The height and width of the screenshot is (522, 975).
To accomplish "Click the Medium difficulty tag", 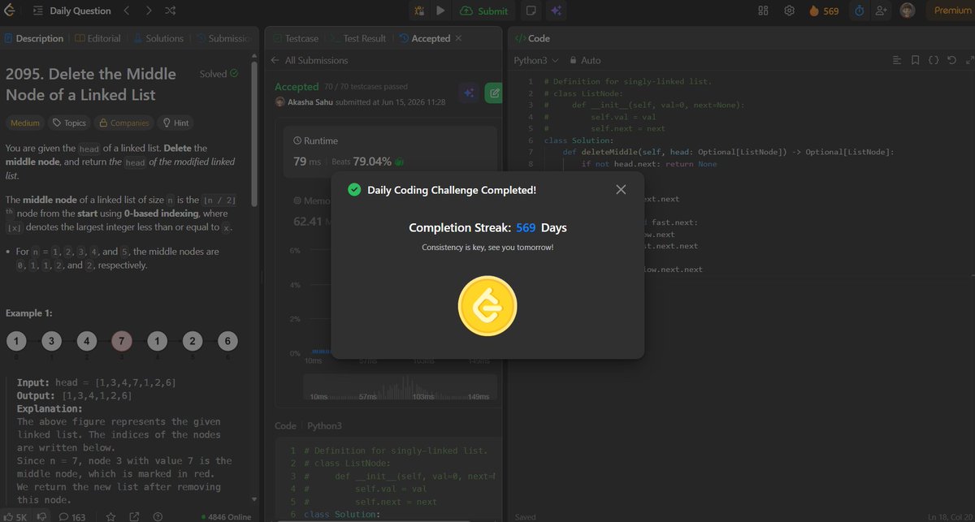I will point(24,123).
